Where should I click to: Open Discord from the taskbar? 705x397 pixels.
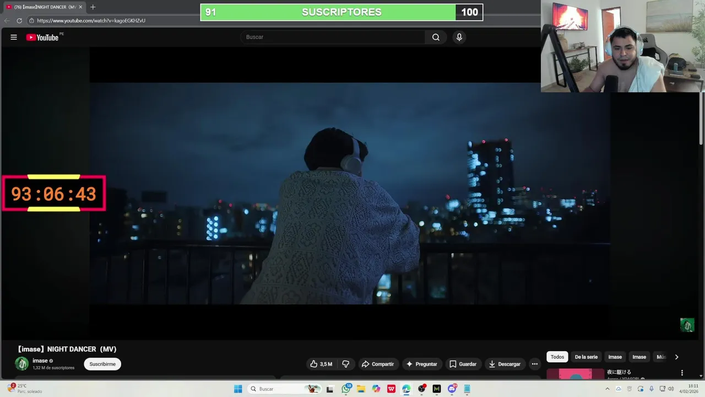pyautogui.click(x=452, y=389)
